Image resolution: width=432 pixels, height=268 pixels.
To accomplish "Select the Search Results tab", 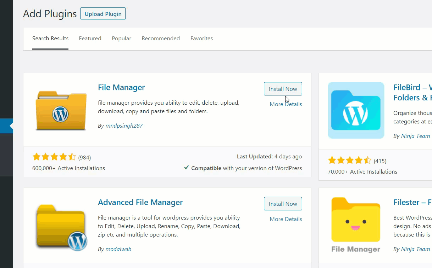I will 50,39.
